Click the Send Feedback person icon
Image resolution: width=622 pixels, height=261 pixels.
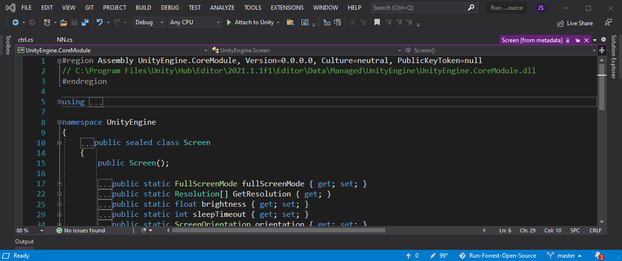(x=608, y=23)
